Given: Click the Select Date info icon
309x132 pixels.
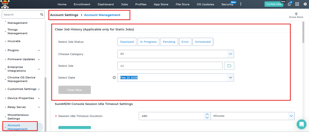Looking at the screenshot, I should pyautogui.click(x=114, y=78).
